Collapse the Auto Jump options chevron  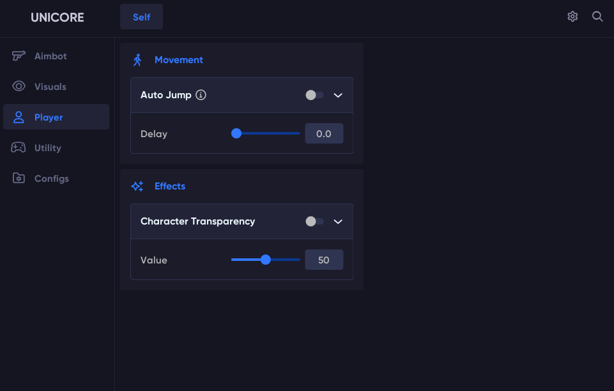[x=338, y=96]
